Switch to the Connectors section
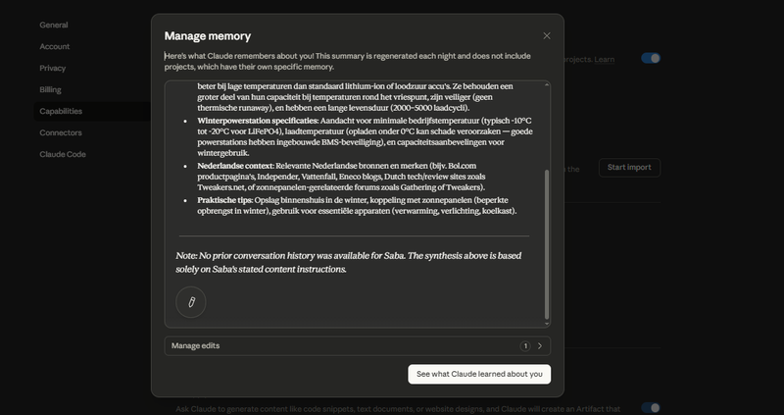The height and width of the screenshot is (415, 784). coord(61,132)
